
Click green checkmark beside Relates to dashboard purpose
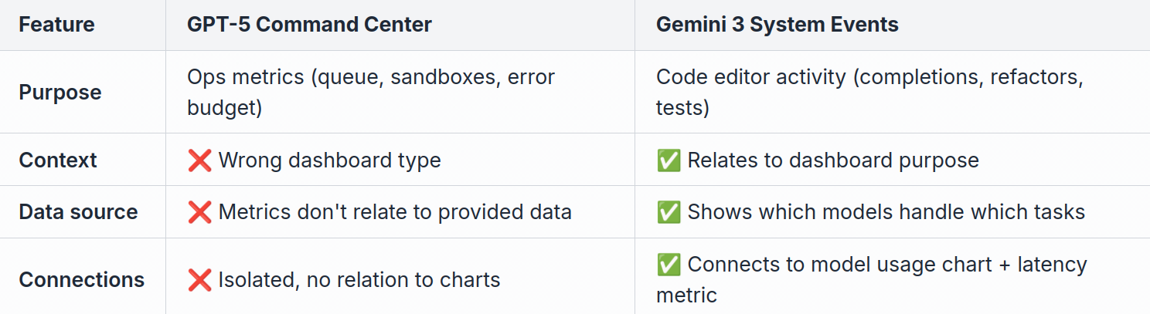pos(669,160)
